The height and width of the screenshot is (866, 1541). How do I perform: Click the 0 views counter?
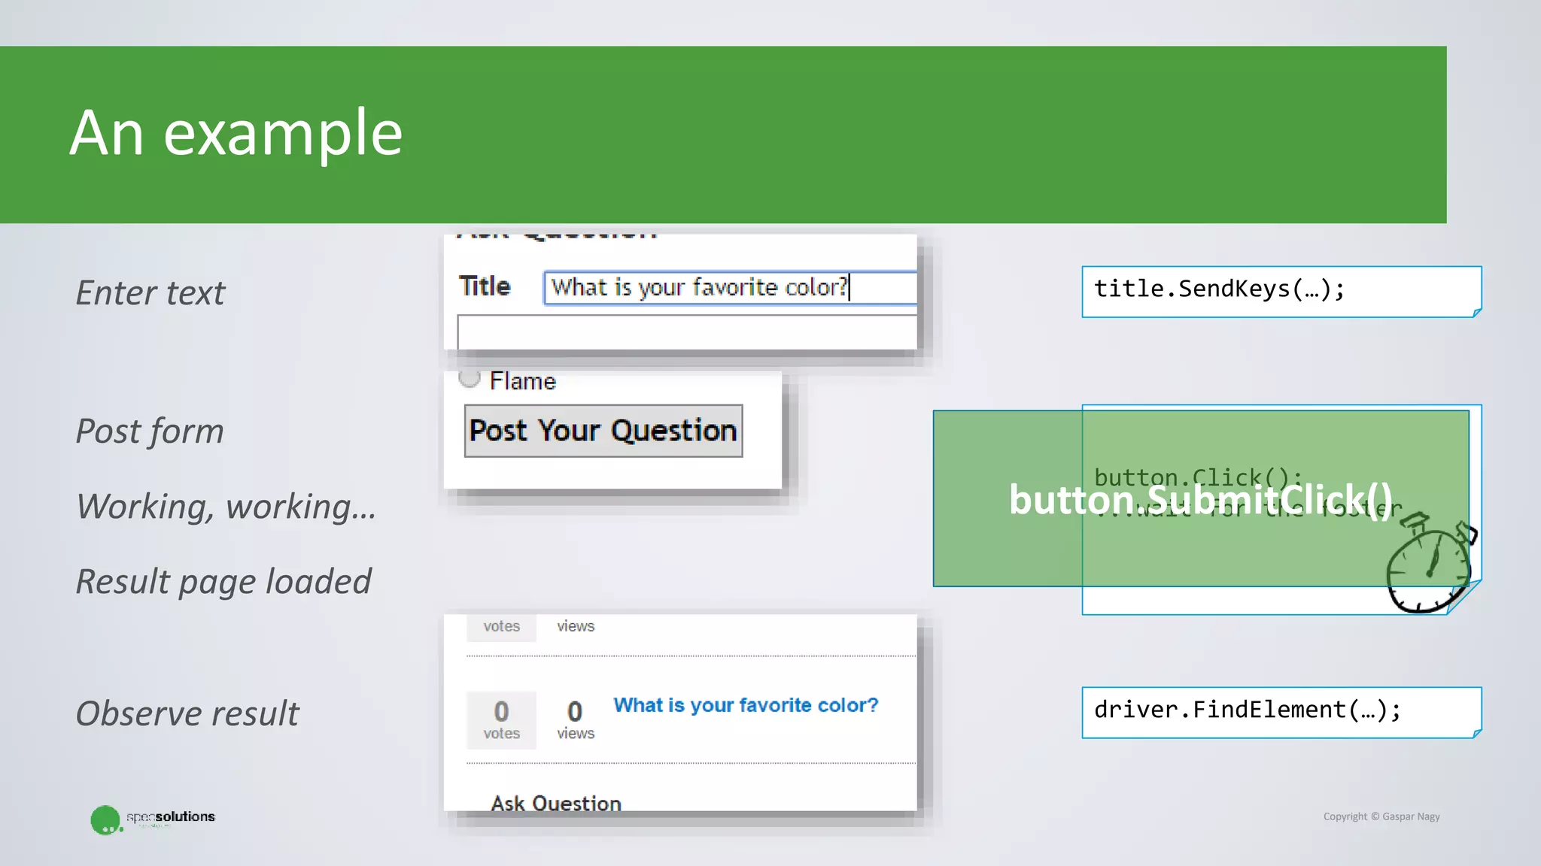[576, 720]
